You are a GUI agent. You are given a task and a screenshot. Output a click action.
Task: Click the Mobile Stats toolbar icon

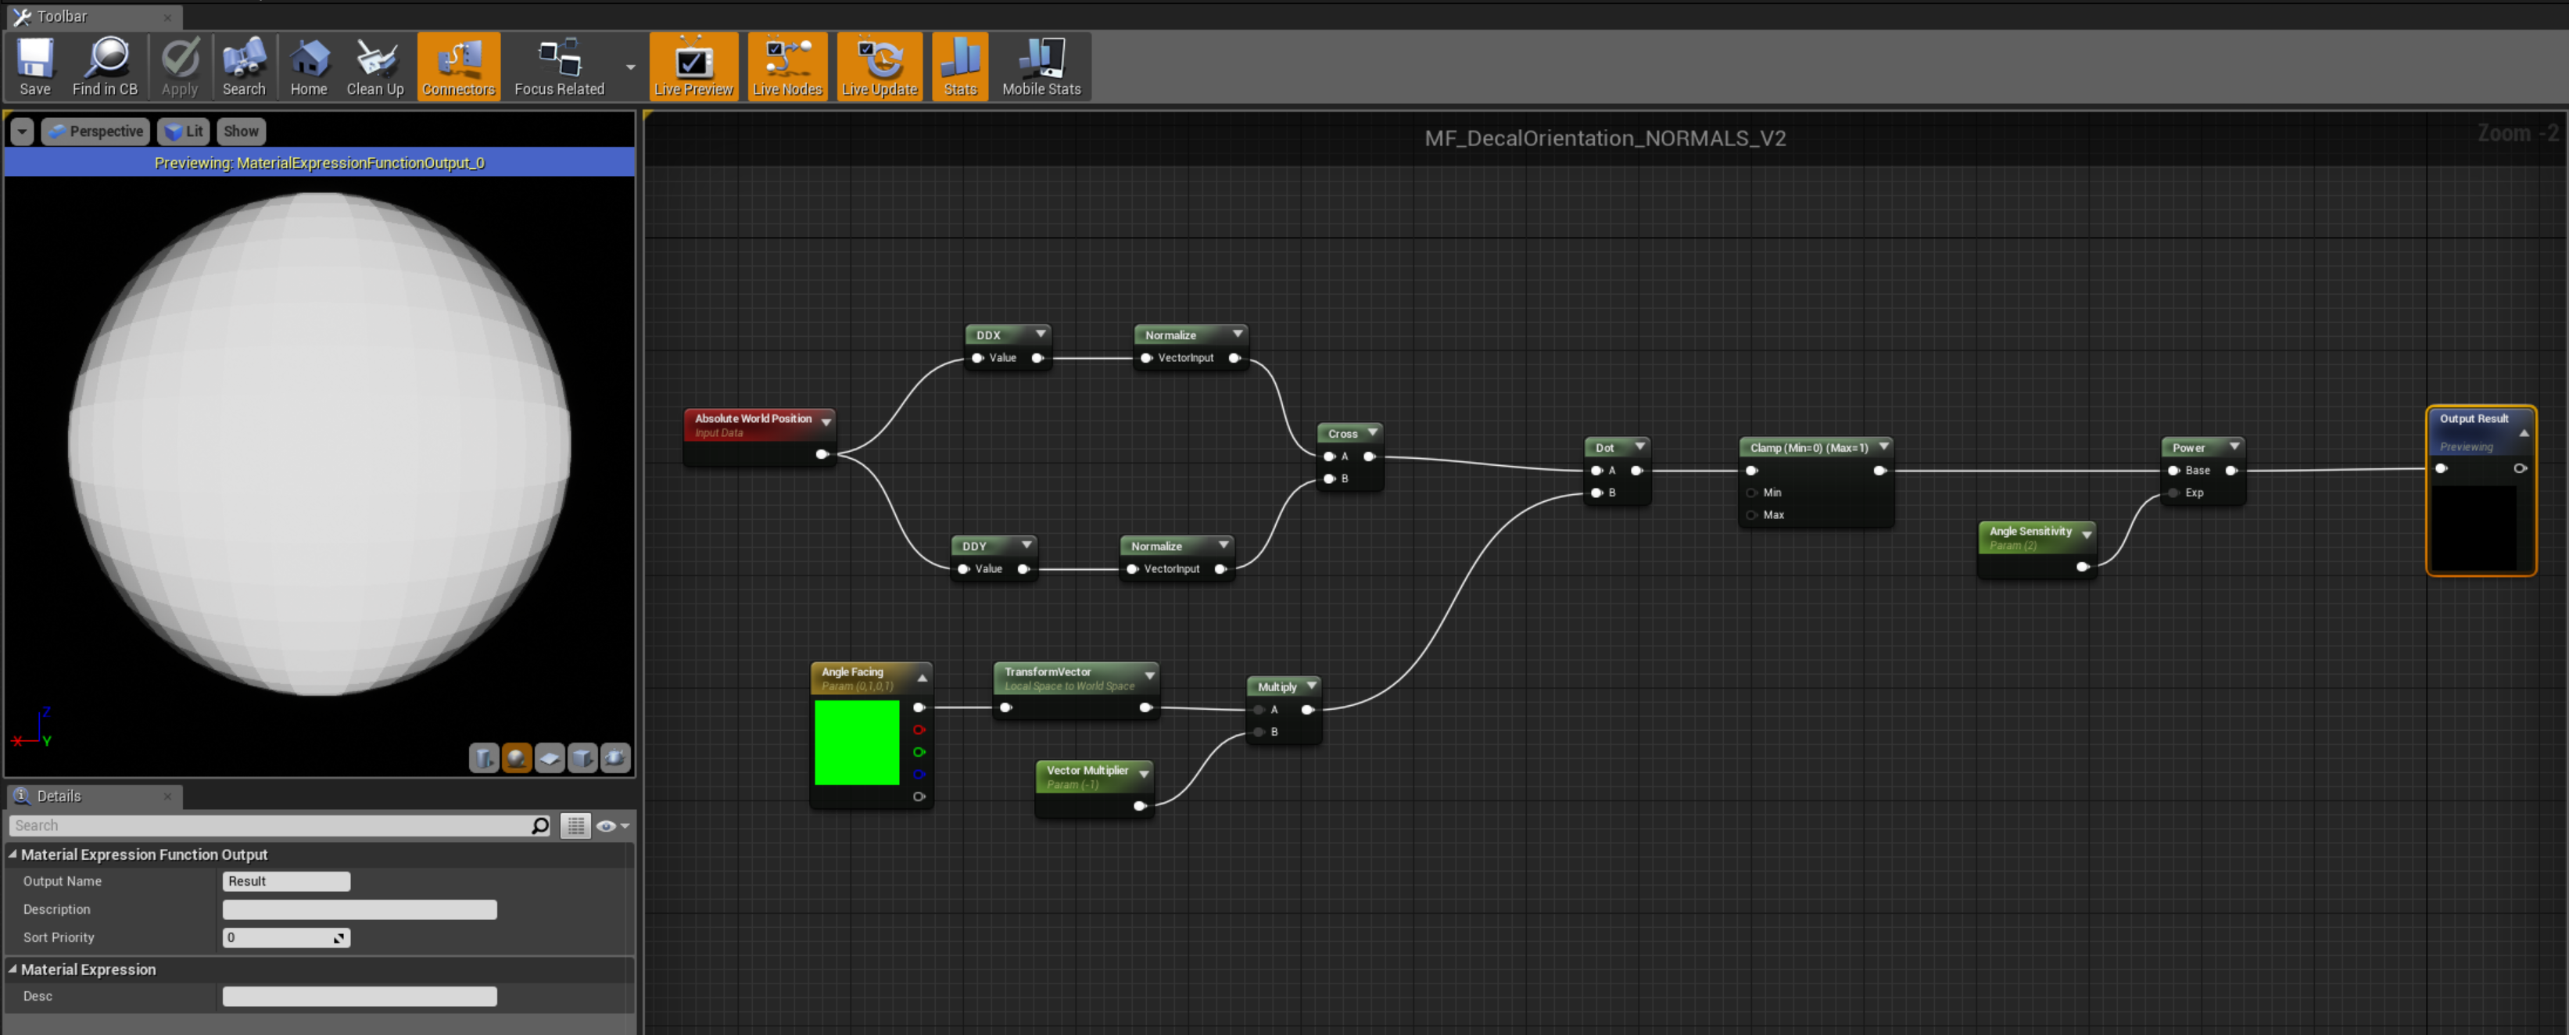tap(1040, 65)
